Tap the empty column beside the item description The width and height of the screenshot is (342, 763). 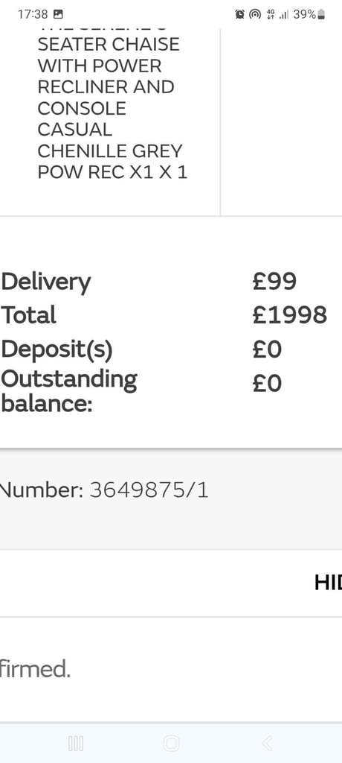(281, 121)
